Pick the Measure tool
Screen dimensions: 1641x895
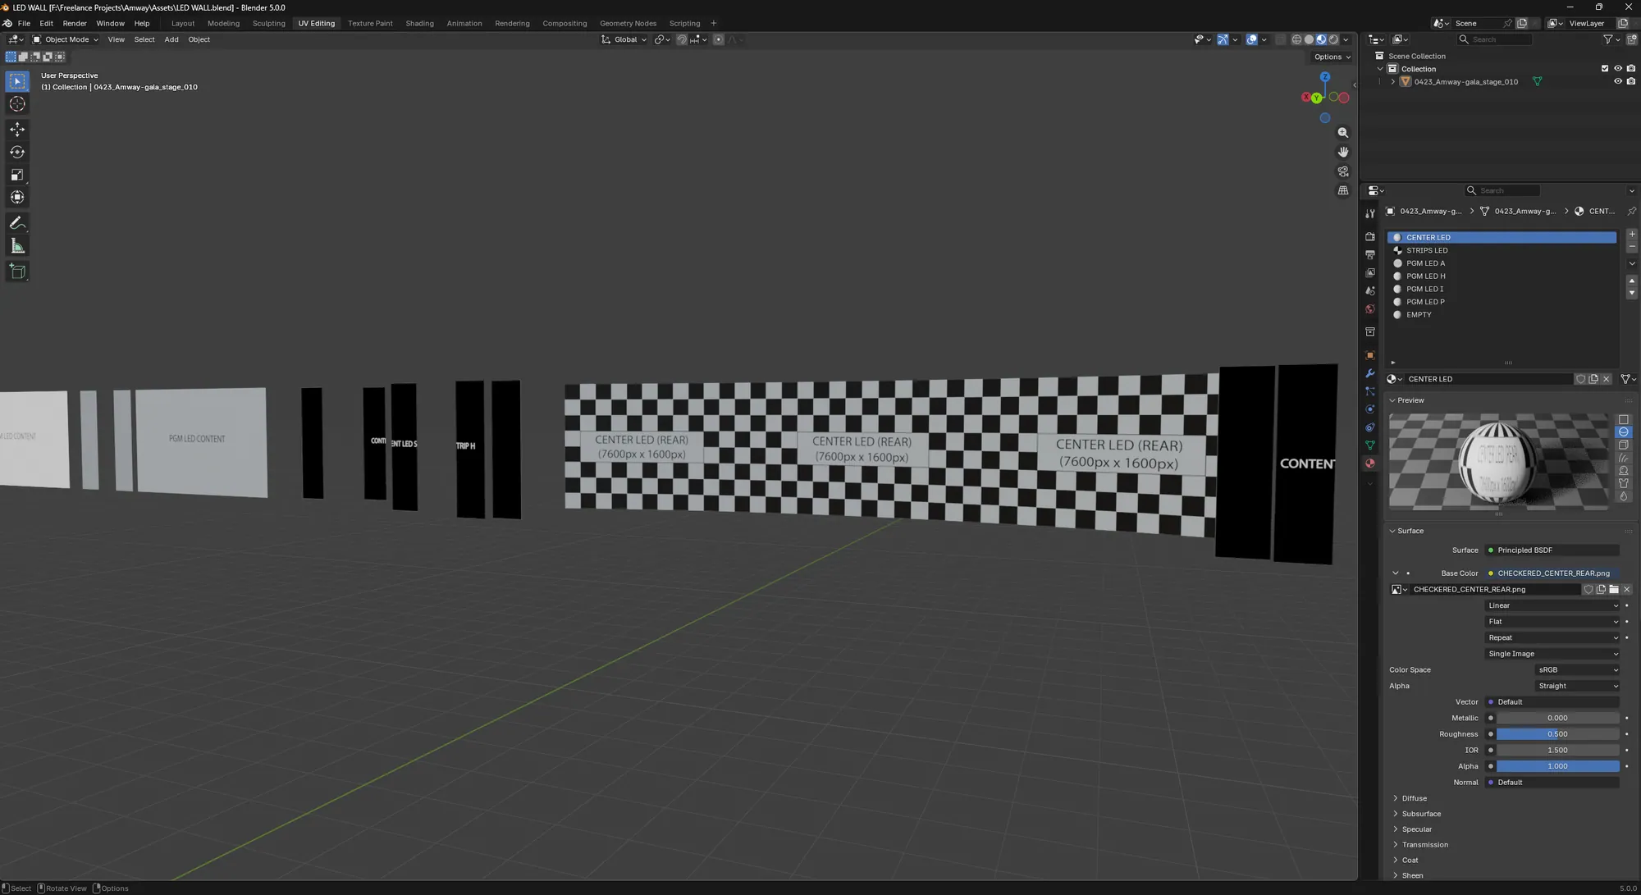pyautogui.click(x=17, y=246)
